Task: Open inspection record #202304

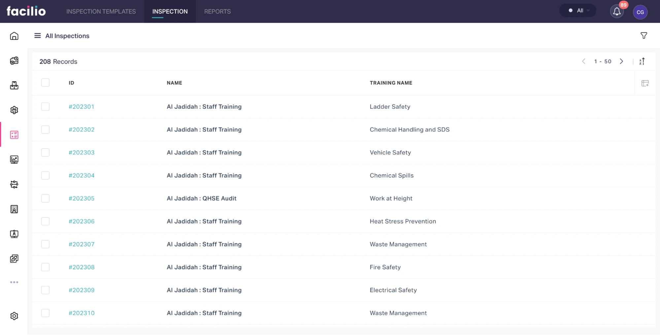Action: point(81,175)
